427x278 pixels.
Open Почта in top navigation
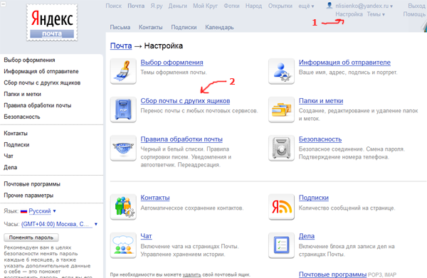click(136, 6)
